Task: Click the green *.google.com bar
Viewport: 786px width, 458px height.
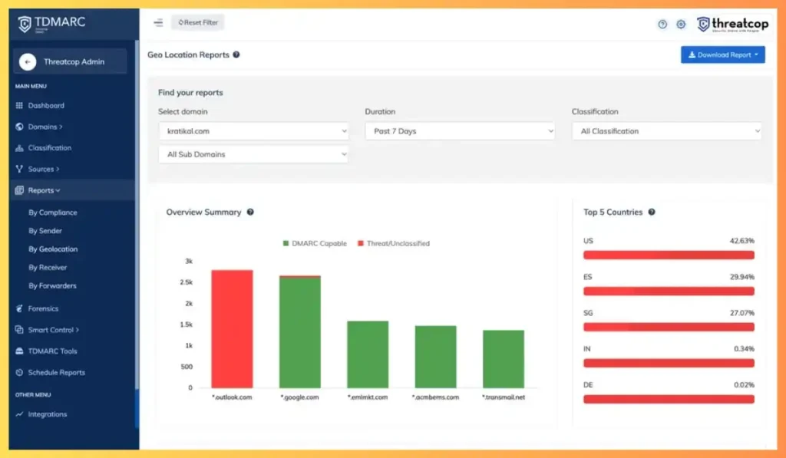Action: (300, 333)
